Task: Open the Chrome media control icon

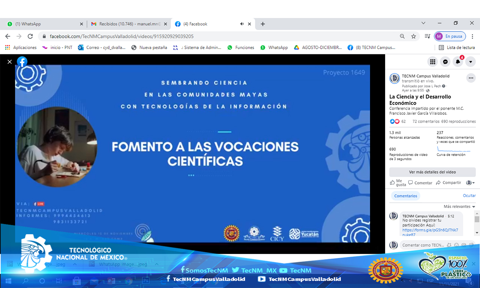Action: (427, 36)
